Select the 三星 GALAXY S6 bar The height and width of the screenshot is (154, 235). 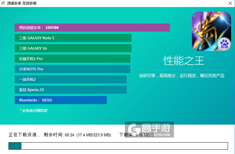tap(73, 48)
